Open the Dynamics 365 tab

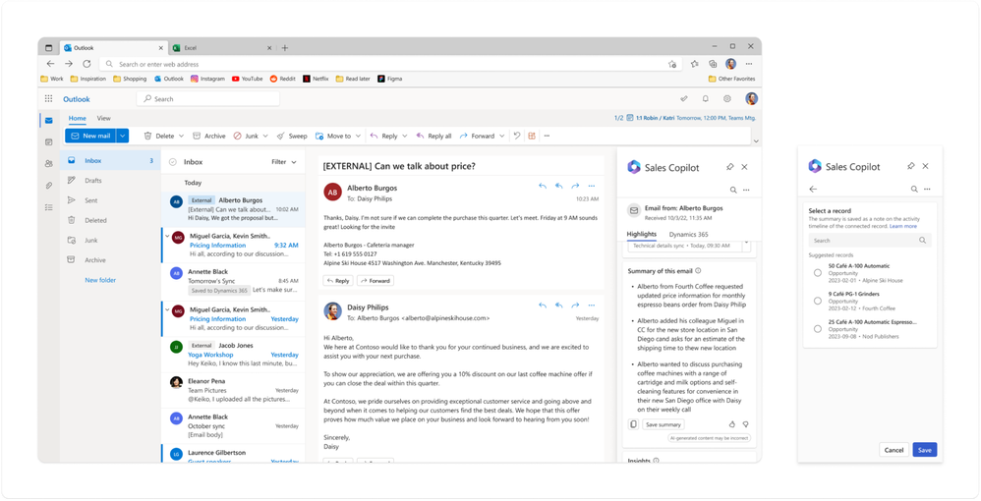(689, 235)
